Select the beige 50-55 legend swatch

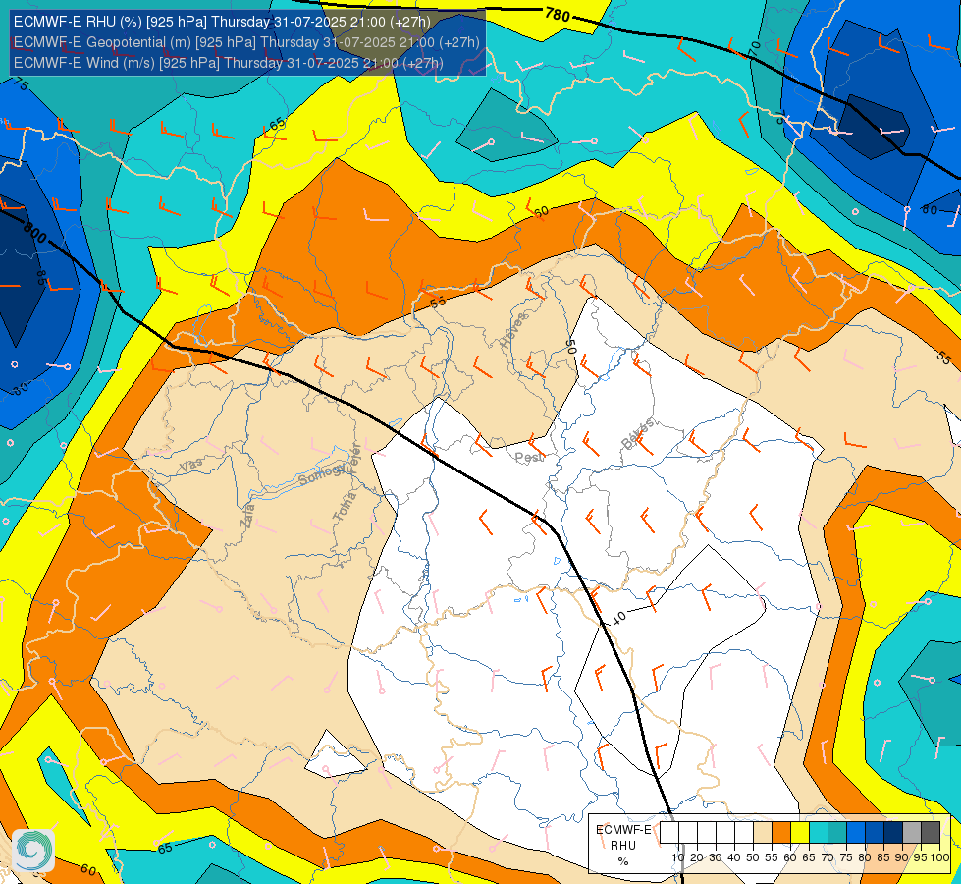click(x=763, y=833)
